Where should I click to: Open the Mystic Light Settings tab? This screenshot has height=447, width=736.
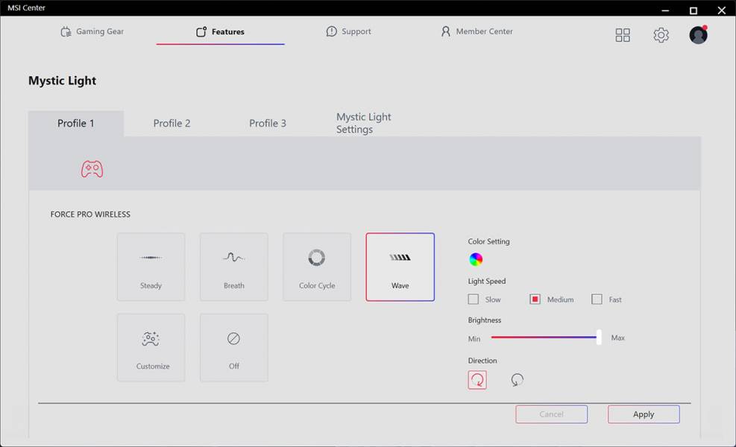pyautogui.click(x=363, y=123)
